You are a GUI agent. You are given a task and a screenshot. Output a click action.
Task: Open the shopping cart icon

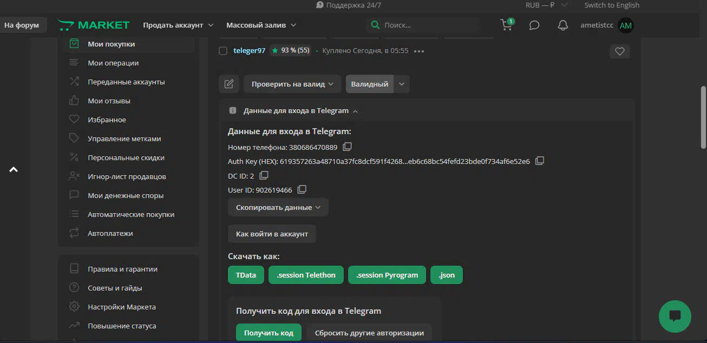click(507, 25)
